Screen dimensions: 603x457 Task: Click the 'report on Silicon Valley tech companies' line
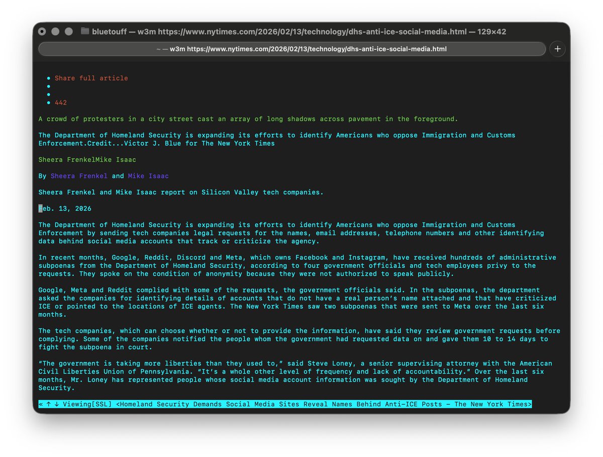pyautogui.click(x=181, y=192)
